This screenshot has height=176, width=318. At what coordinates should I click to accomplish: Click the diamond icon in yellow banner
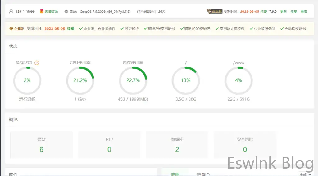click(11, 29)
